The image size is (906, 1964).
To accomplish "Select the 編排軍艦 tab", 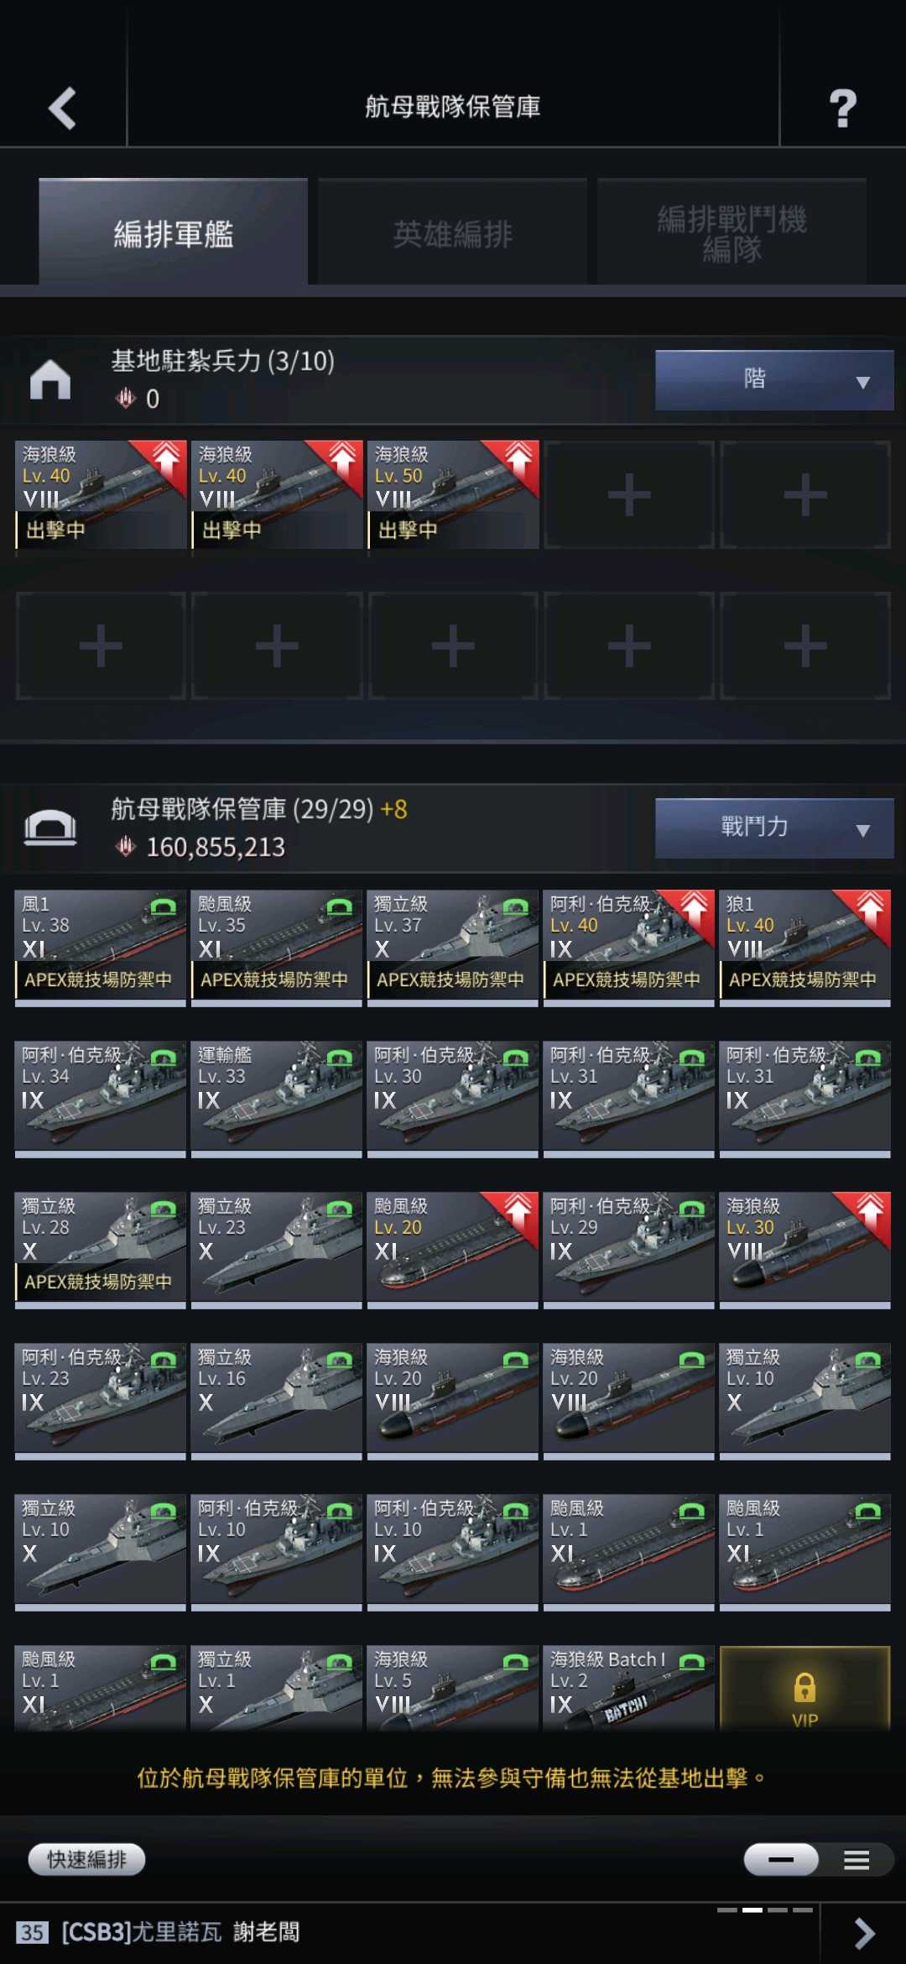I will click(x=173, y=232).
